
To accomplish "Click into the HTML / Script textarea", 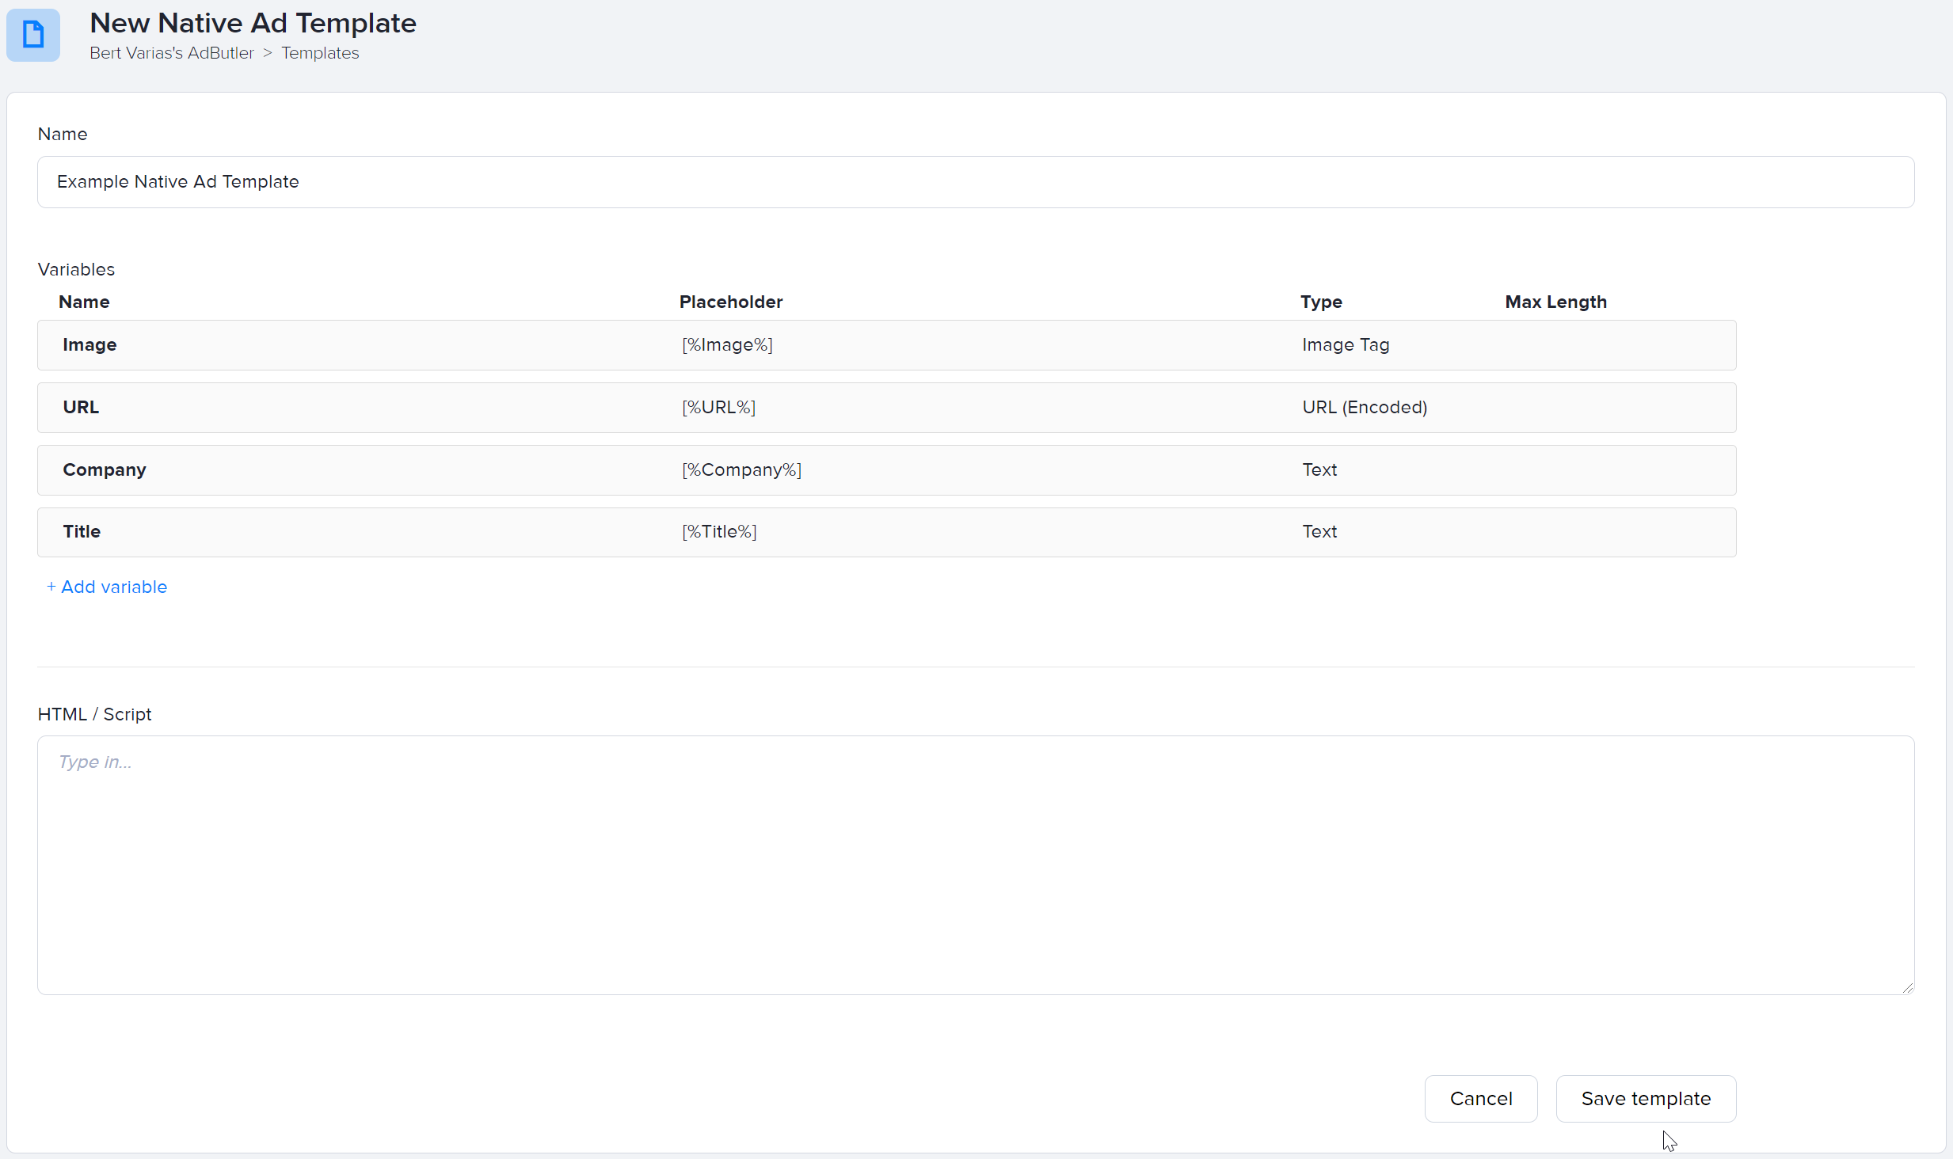I will [x=976, y=864].
